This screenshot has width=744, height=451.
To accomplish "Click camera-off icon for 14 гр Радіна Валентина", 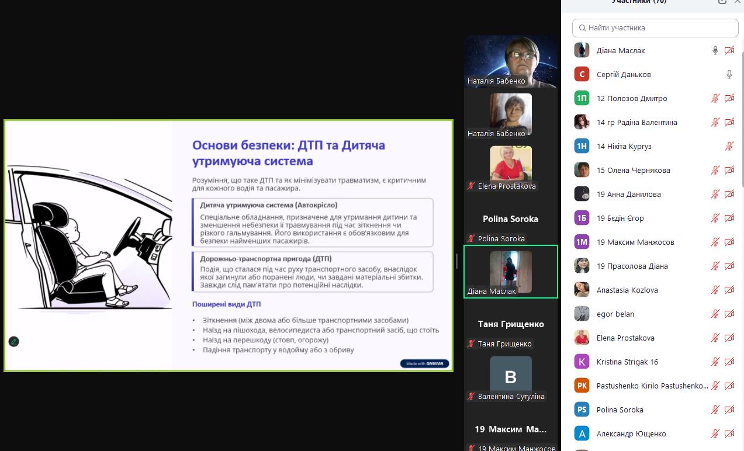I will pyautogui.click(x=729, y=123).
